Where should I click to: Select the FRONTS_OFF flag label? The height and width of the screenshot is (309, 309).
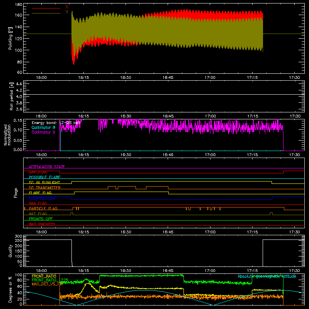[x=41, y=219]
